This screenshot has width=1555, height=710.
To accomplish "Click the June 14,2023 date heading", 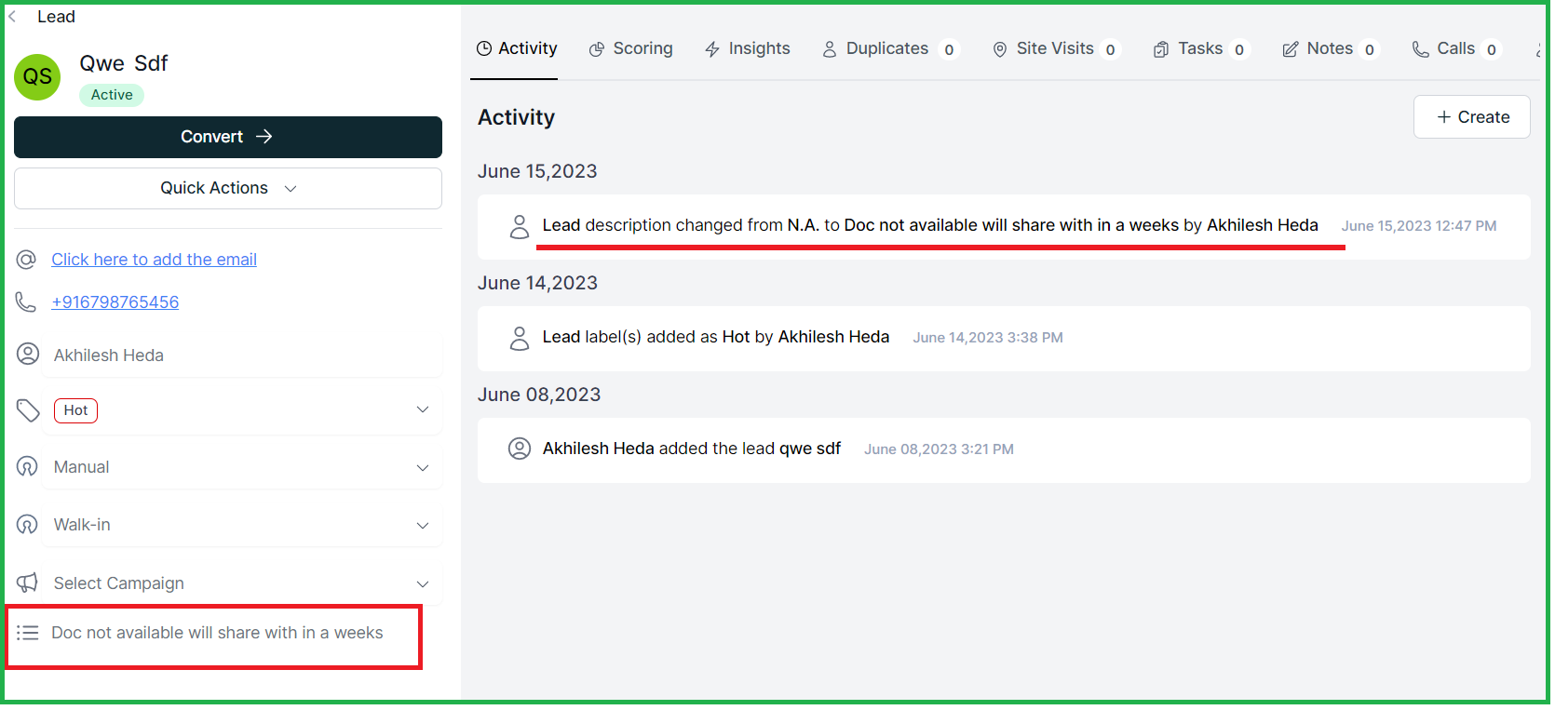I will [537, 283].
